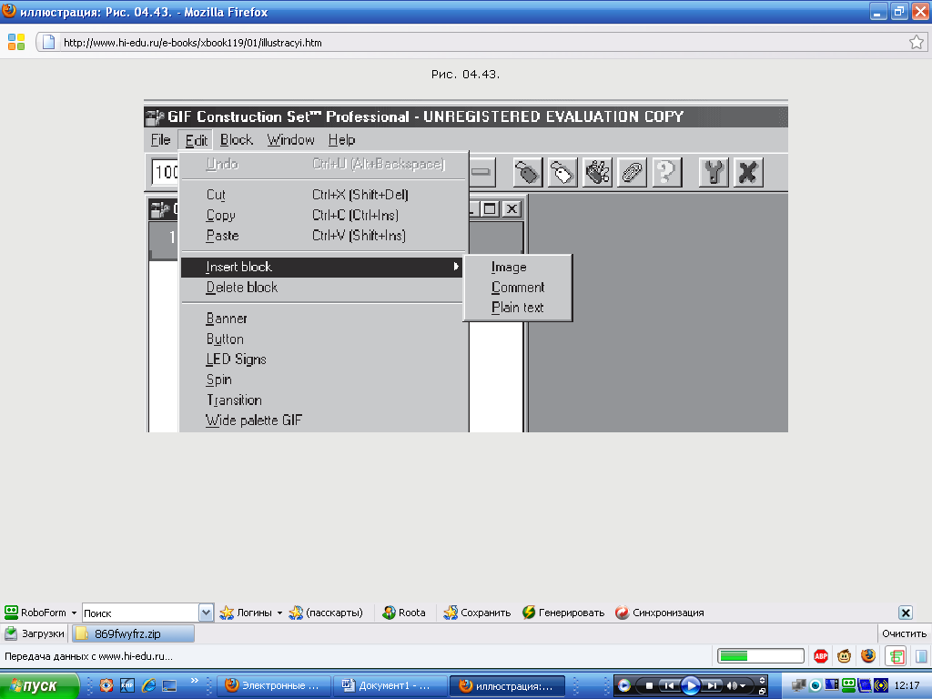
Task: Click the monkey face status bar icon
Action: [844, 655]
